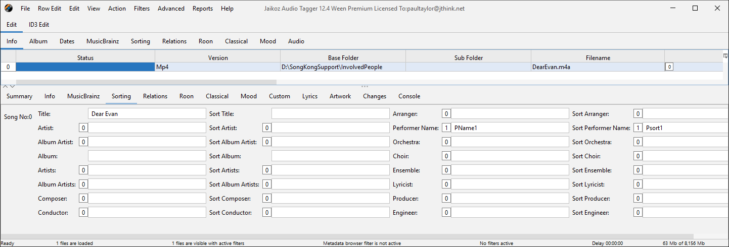Select the MusicBrainz tab in the top row

[103, 41]
